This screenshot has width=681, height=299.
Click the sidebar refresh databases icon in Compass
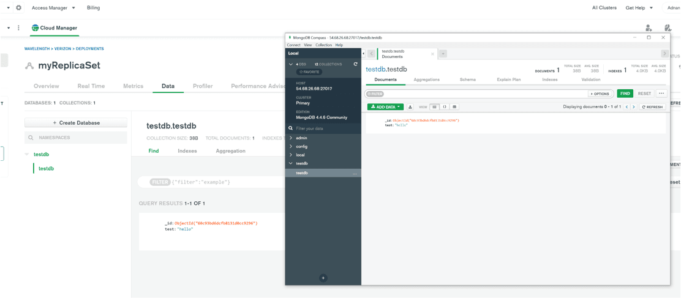(355, 64)
